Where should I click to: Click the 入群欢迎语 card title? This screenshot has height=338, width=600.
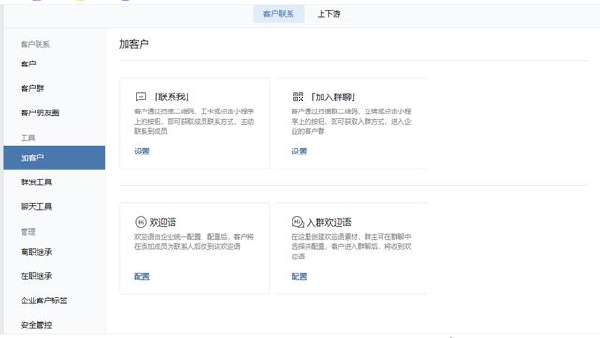pos(329,222)
